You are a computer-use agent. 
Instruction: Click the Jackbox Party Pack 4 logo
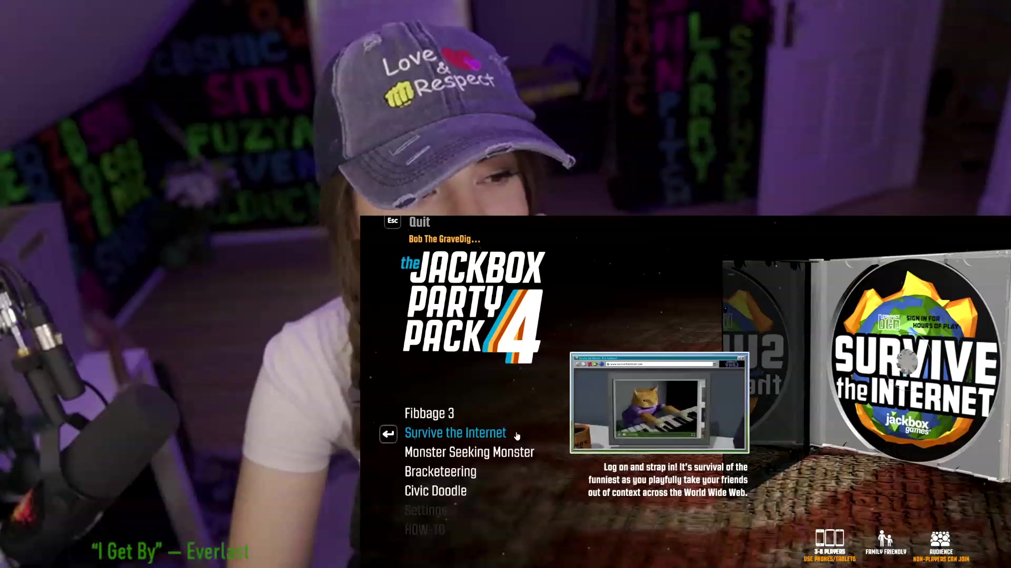tap(472, 307)
